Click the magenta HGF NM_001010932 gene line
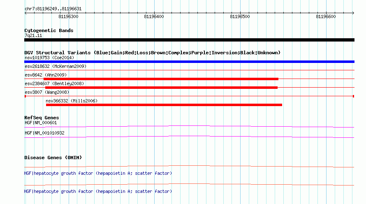This screenshot has height=204, width=366. click(x=189, y=137)
